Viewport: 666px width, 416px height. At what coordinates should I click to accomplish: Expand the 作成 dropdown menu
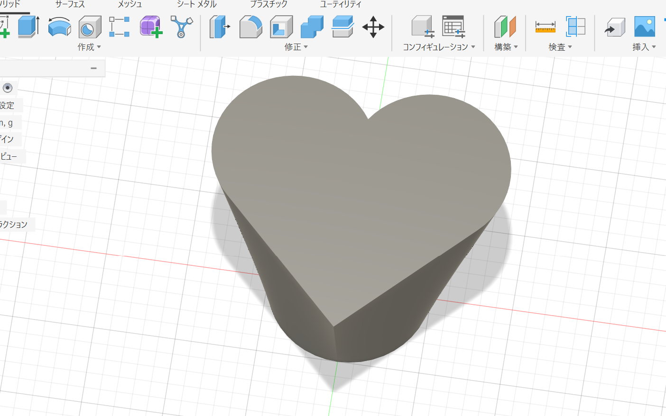tap(89, 47)
